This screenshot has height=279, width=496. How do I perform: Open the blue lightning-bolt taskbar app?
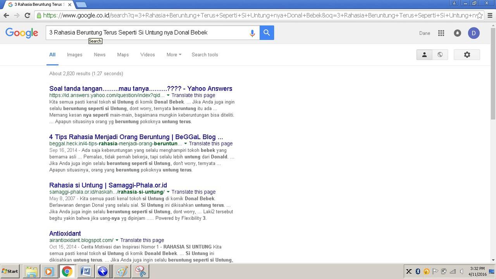tap(103, 272)
